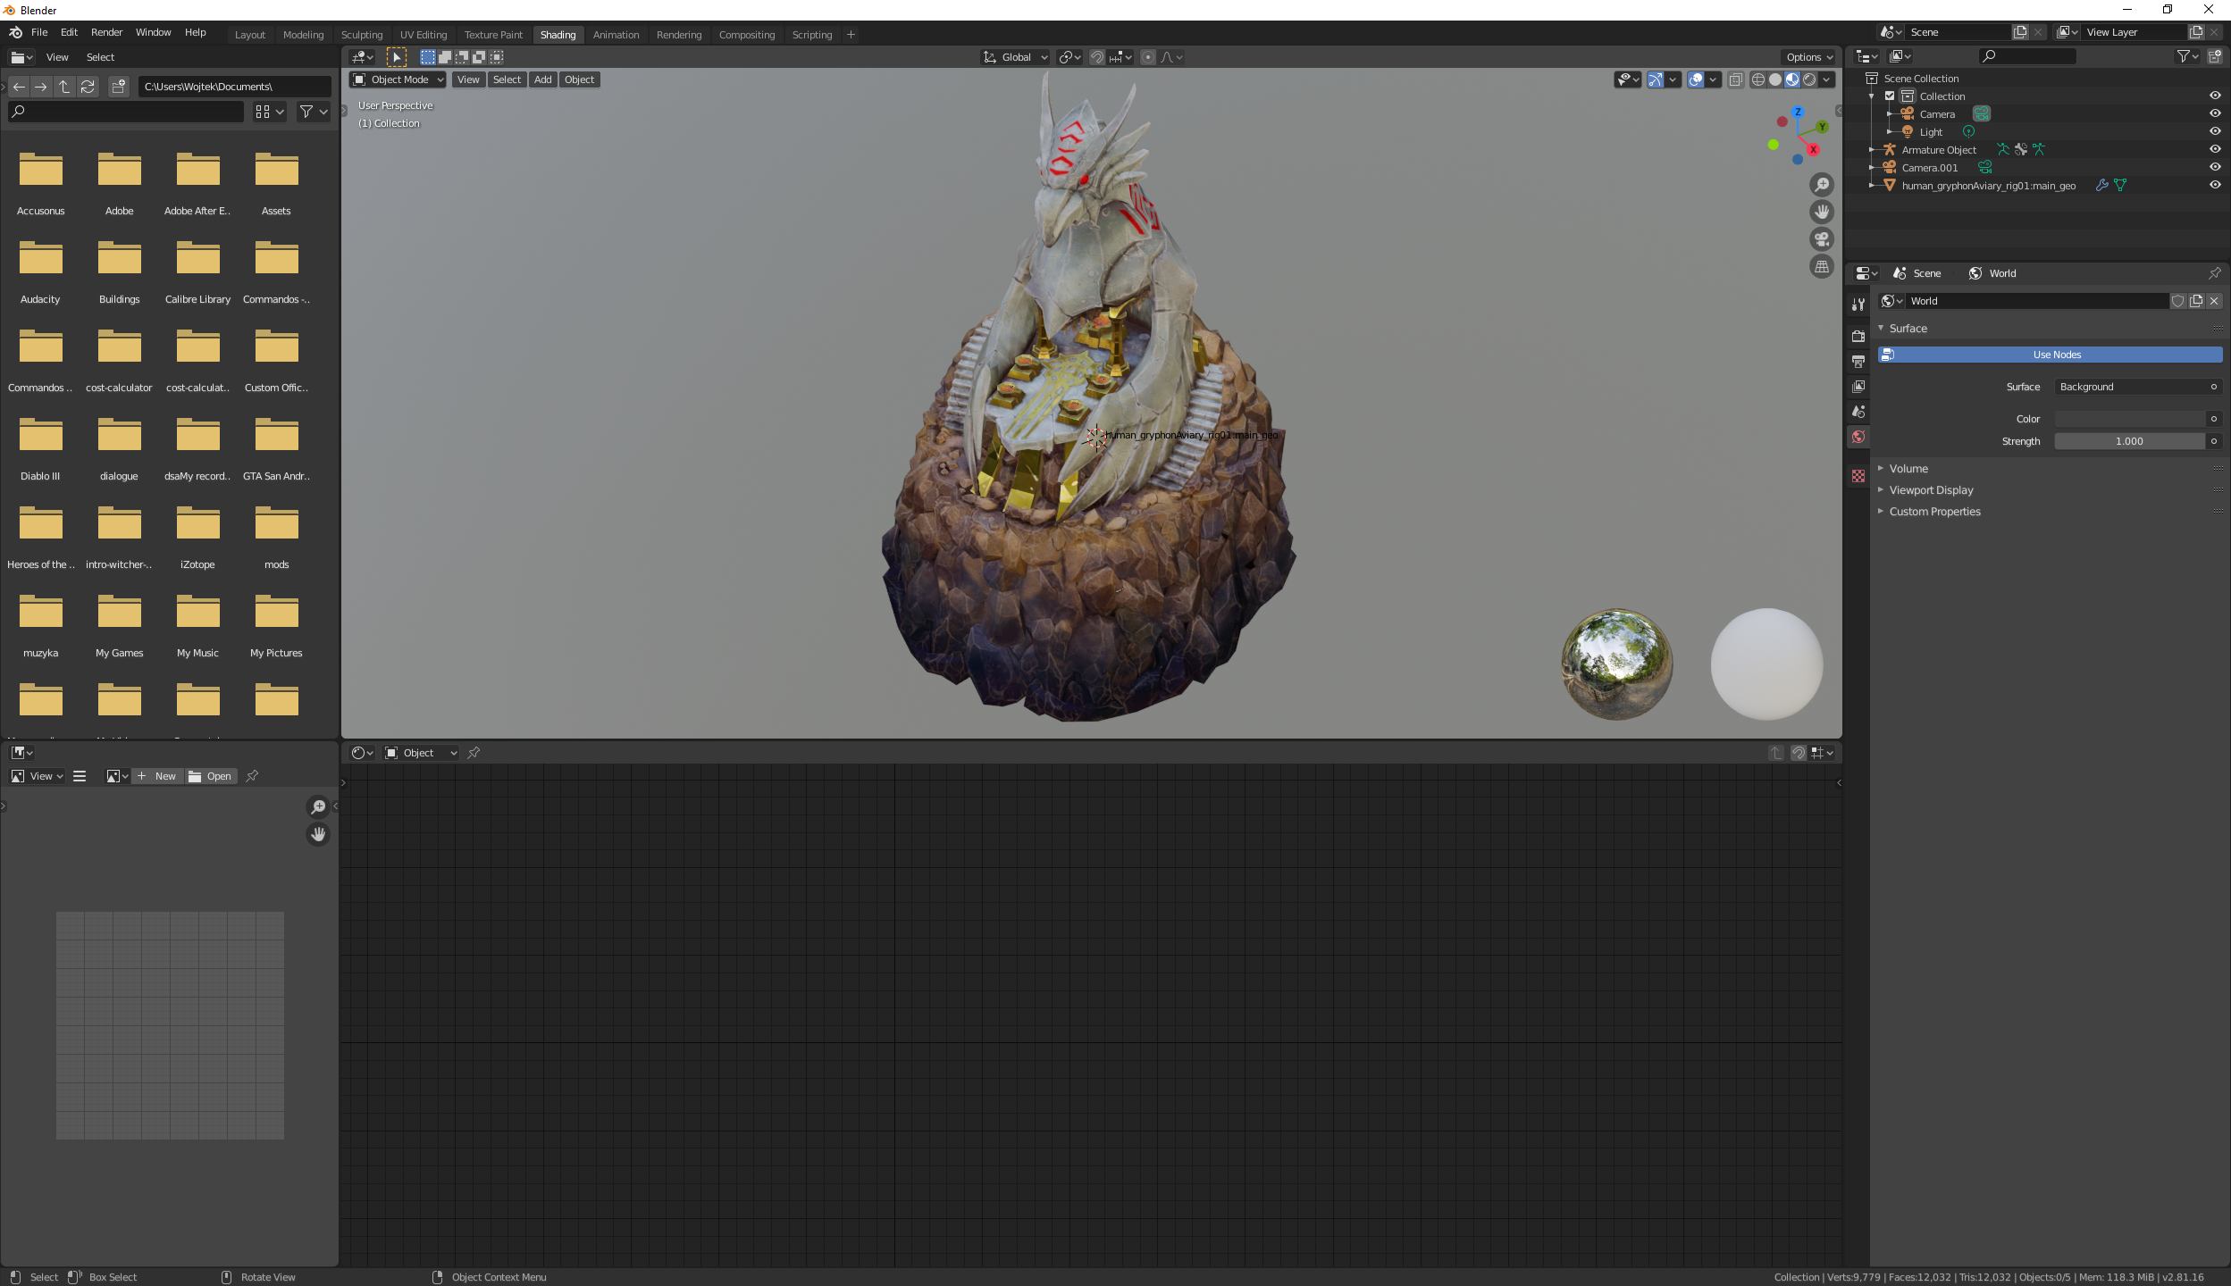2231x1286 pixels.
Task: Expand Armature Object tree row
Action: coord(1872,149)
